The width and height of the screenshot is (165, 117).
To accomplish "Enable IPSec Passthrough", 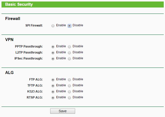I will pos(53,59).
